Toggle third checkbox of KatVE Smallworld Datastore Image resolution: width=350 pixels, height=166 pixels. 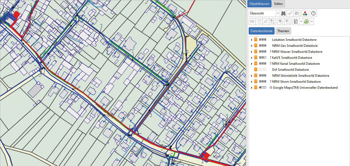265,58
